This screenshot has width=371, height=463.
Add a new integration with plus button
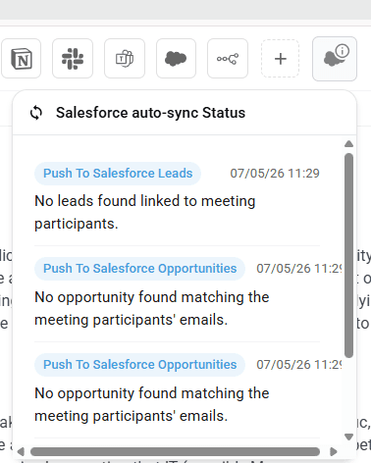click(x=280, y=59)
